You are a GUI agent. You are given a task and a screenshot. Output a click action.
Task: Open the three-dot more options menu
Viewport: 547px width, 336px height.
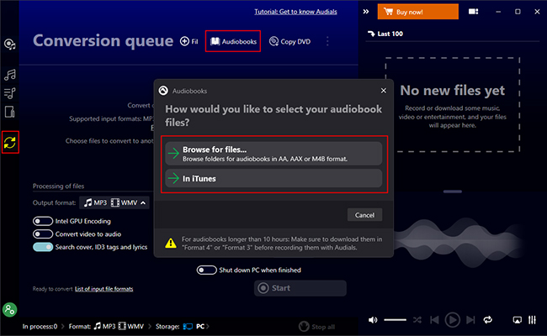point(327,41)
